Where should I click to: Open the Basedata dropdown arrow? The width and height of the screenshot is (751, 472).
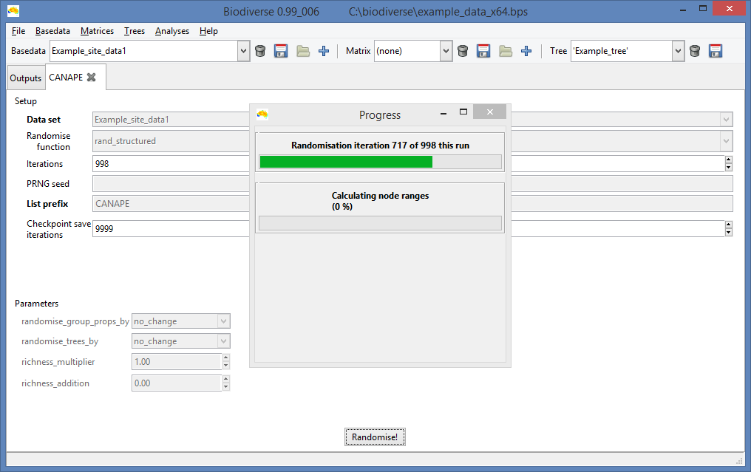click(x=243, y=51)
